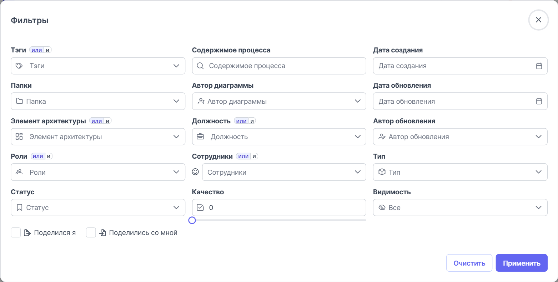Set Сотрудники filter mode to и
Screen dimensions: 558x282
click(x=254, y=157)
